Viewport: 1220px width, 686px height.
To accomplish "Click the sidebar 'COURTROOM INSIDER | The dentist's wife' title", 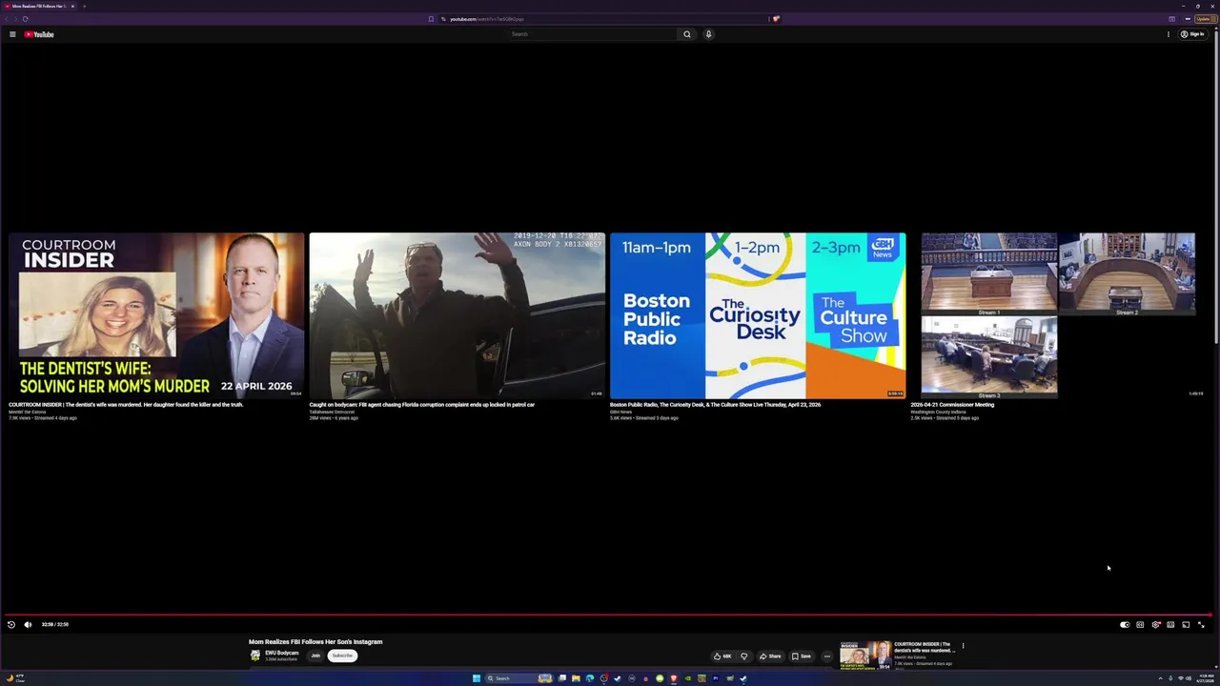I will (x=924, y=647).
